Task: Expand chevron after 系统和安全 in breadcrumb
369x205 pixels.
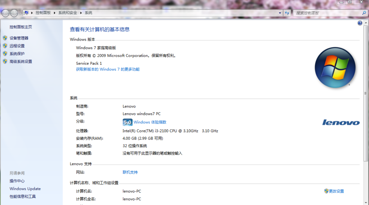Action: (81, 13)
